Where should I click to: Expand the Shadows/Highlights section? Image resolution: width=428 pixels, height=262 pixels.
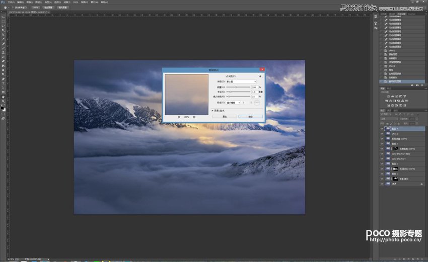tap(212, 111)
